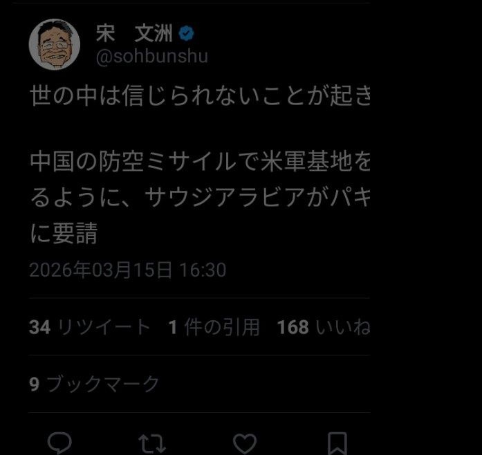Click the number 9 bookmark count
This screenshot has width=482, height=455.
[35, 384]
